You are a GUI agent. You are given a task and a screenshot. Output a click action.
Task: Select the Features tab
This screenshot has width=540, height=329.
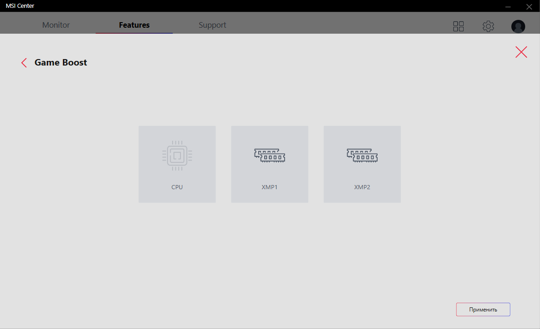point(134,25)
